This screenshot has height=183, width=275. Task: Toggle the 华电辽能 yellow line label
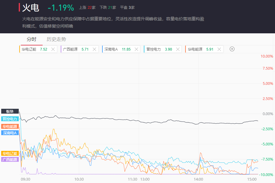[x=10, y=153]
